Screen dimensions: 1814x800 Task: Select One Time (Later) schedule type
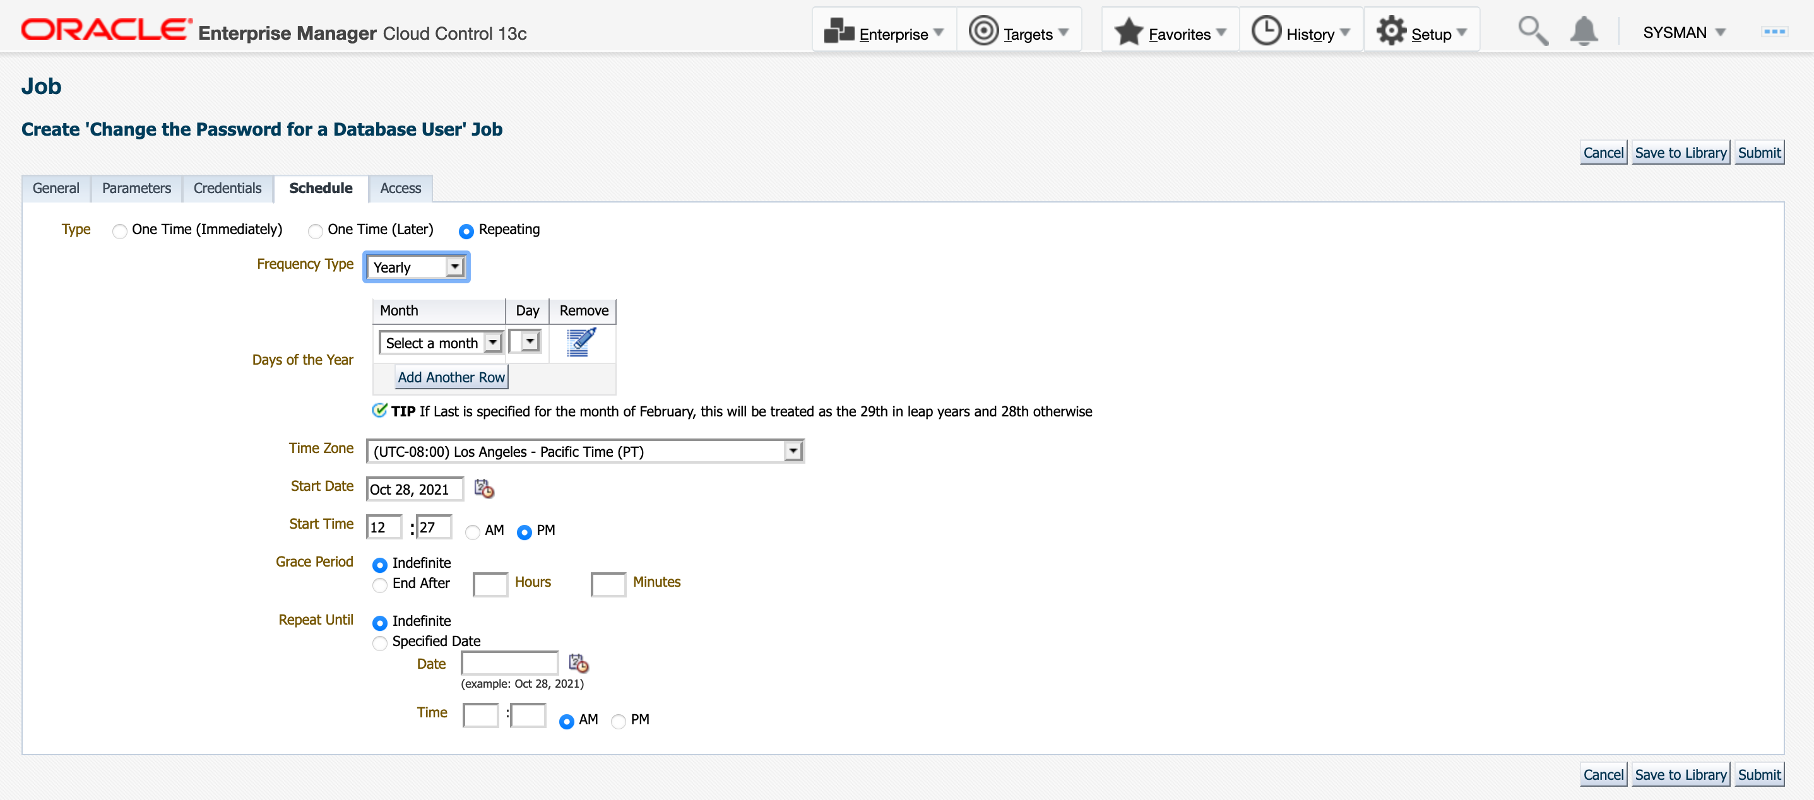316,231
